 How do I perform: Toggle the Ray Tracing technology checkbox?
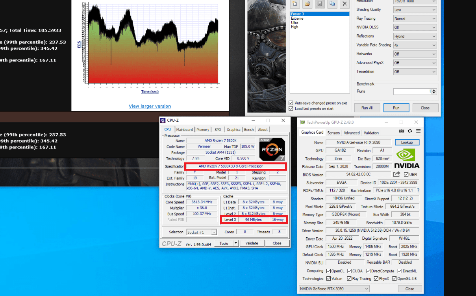[349, 279]
